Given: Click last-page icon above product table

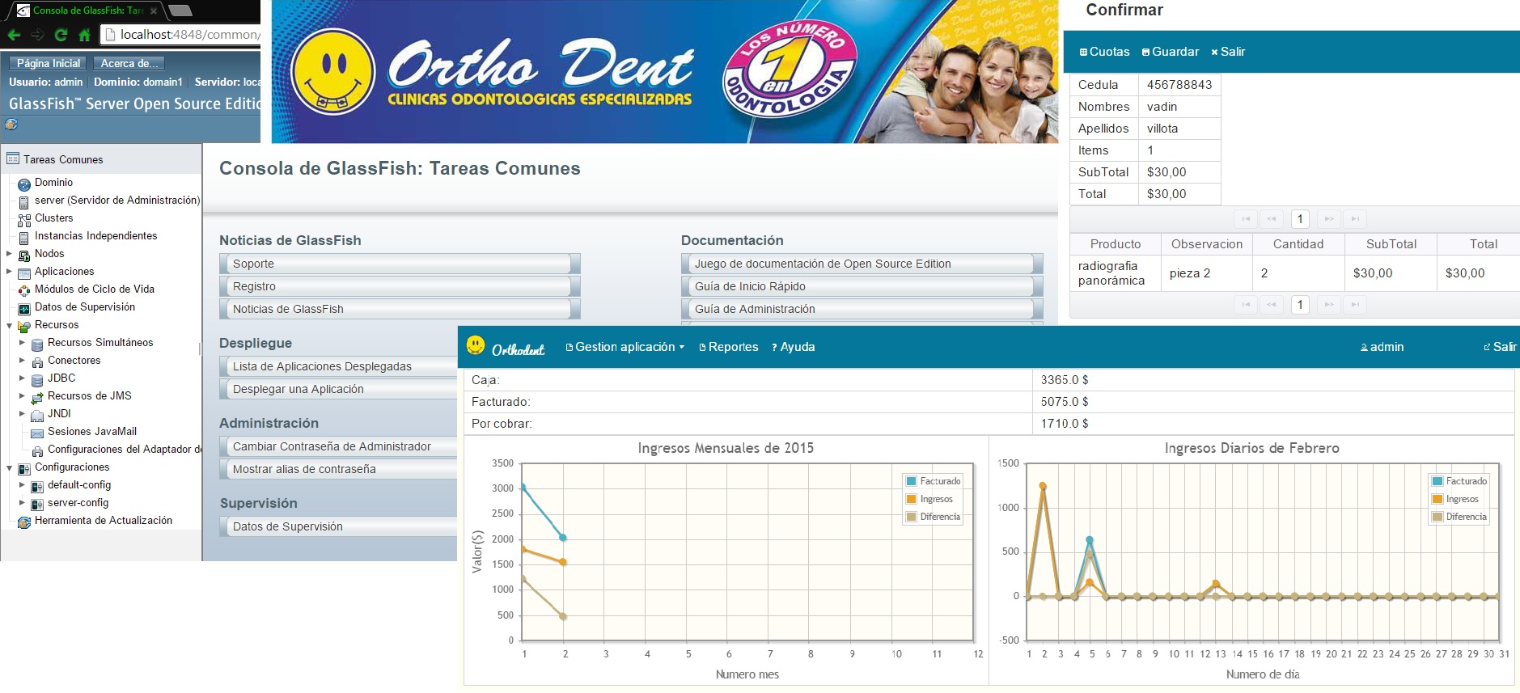Looking at the screenshot, I should 1355,219.
